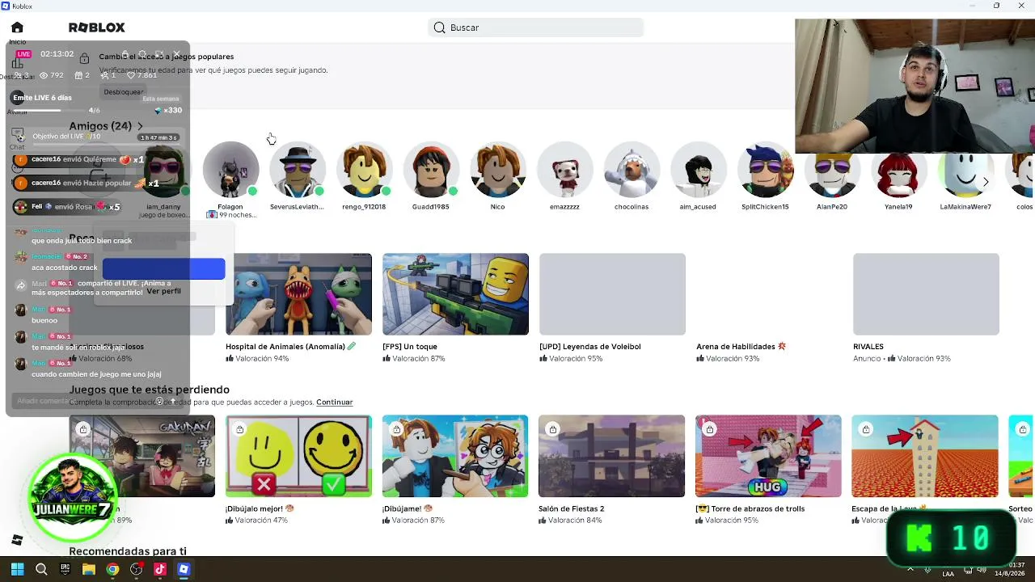Click the Roblox logo in the header
Screen dimensions: 1035x582
click(97, 27)
